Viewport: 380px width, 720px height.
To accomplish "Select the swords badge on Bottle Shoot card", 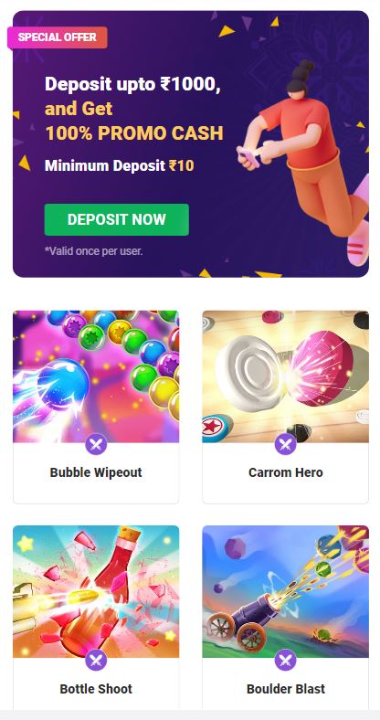I will 96,660.
